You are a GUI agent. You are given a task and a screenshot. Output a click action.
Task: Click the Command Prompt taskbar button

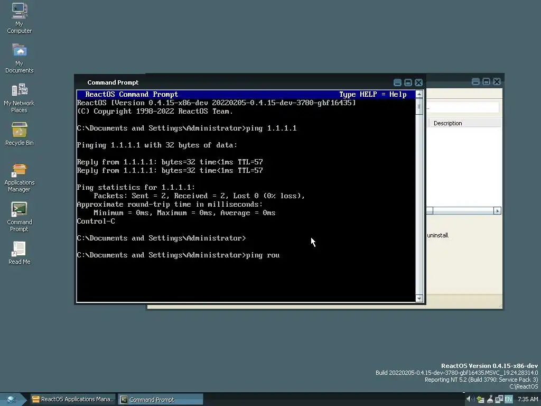161,400
